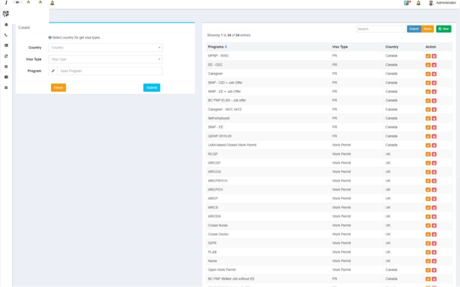Click the refresh icon in the sidebar
The height and width of the screenshot is (287, 460).
(6, 56)
